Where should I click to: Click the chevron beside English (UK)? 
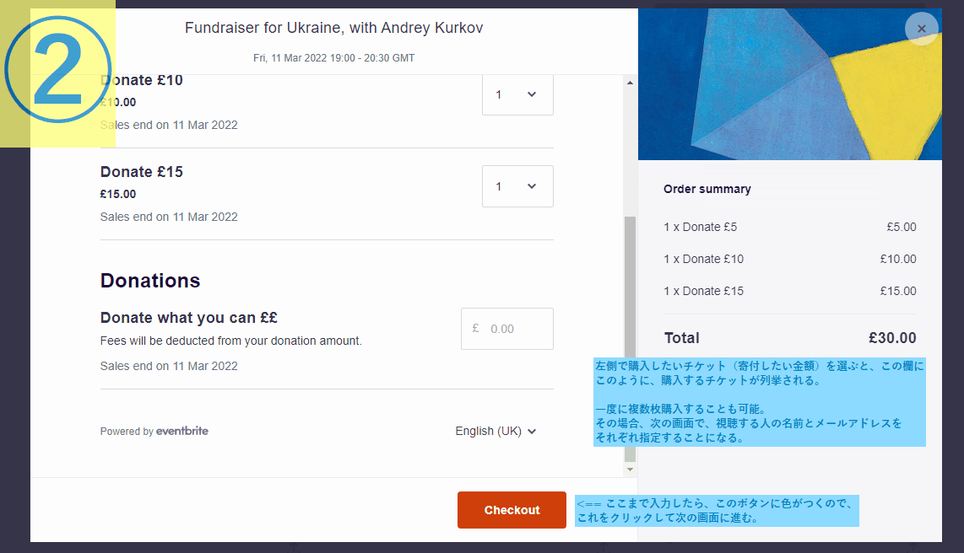coord(532,432)
